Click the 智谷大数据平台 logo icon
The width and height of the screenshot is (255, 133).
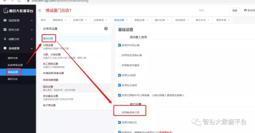6,11
